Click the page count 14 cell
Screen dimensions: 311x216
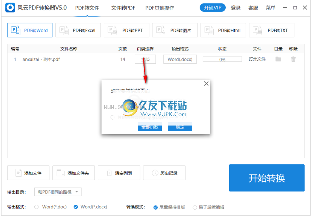pos(123,59)
